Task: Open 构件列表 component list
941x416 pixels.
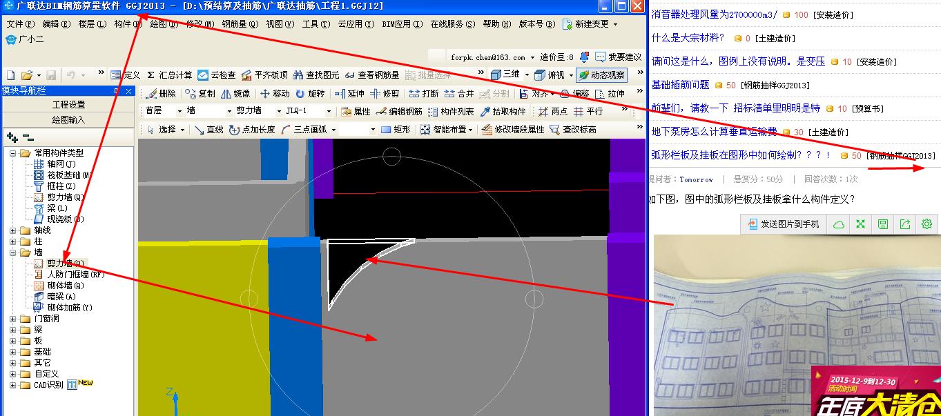Action: click(x=451, y=111)
